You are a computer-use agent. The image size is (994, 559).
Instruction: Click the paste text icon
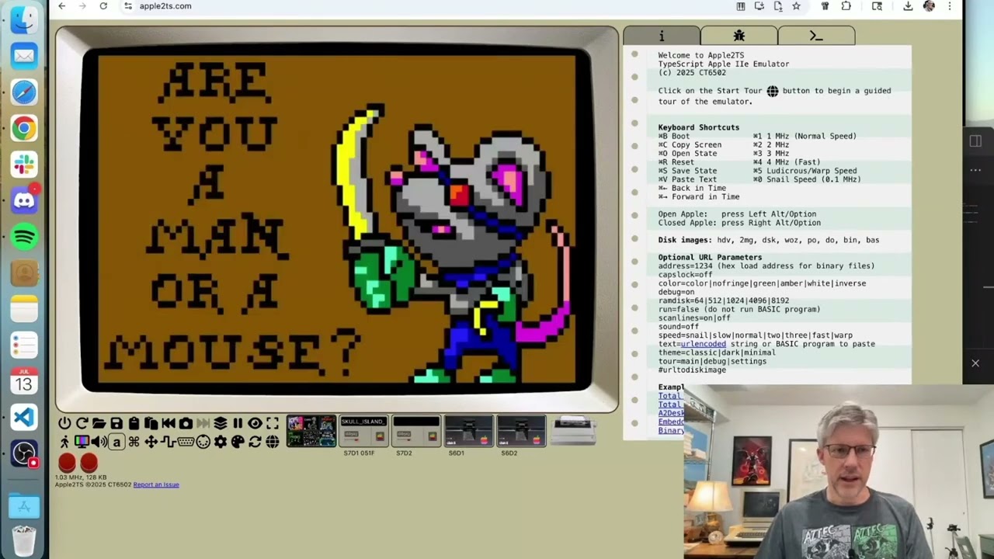[151, 423]
